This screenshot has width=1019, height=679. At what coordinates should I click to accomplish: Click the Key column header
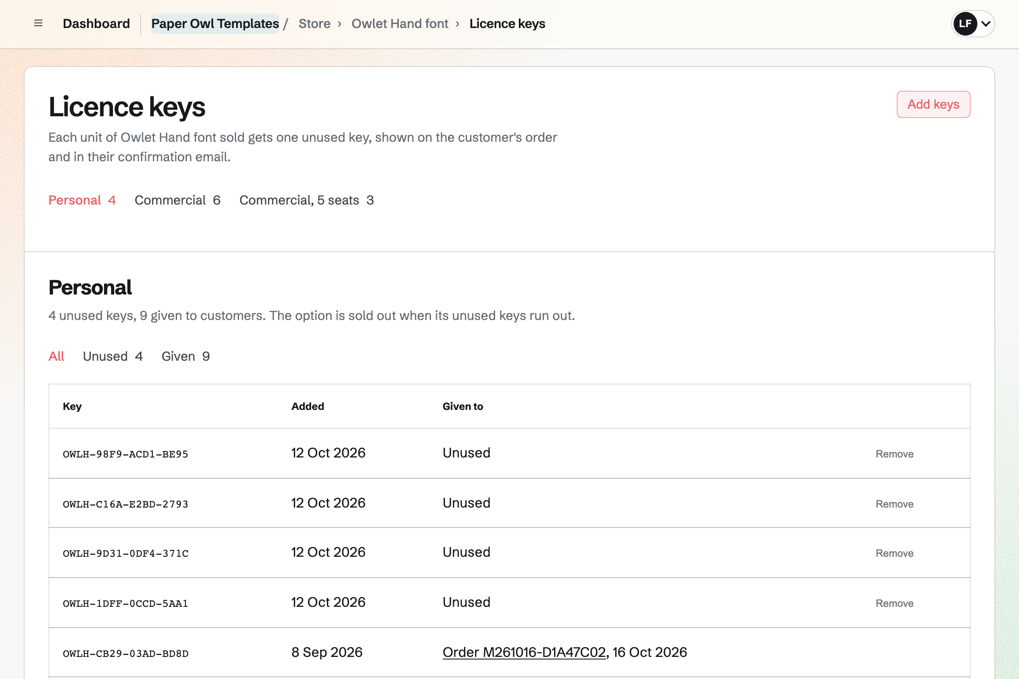click(72, 406)
